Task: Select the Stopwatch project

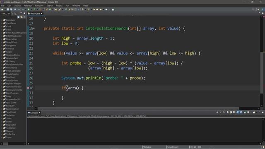Action: tap(11, 125)
